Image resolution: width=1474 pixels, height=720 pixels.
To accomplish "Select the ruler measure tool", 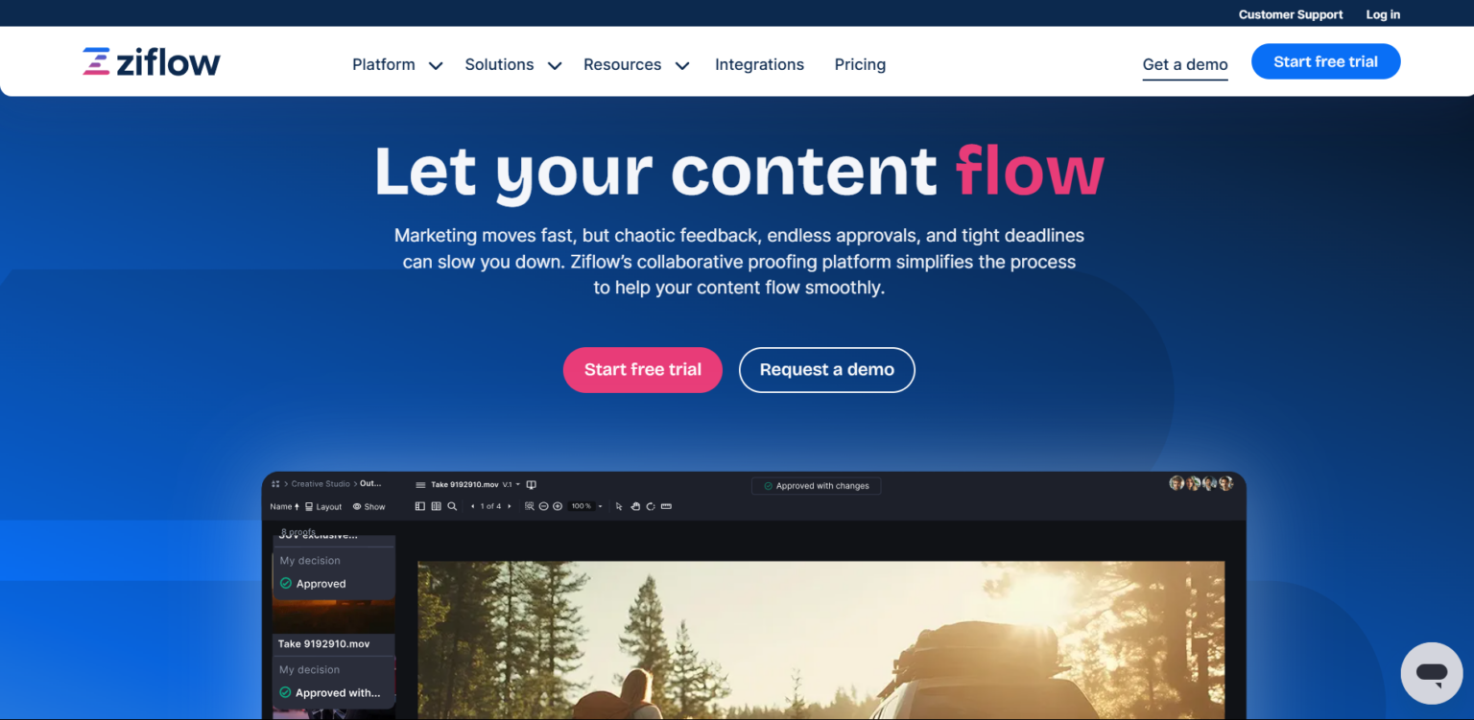I will pos(666,506).
